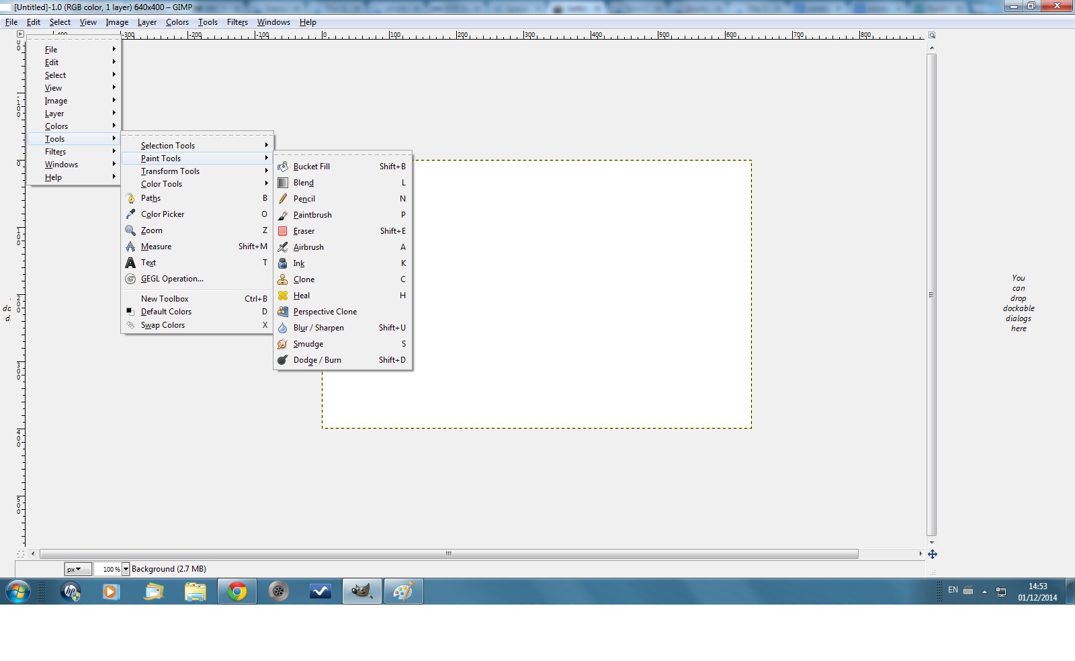This screenshot has height=661, width=1075.
Task: Select the Bucket Fill tool icon
Action: pos(283,167)
